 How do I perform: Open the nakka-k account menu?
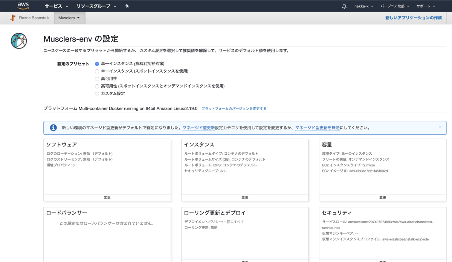(x=363, y=6)
